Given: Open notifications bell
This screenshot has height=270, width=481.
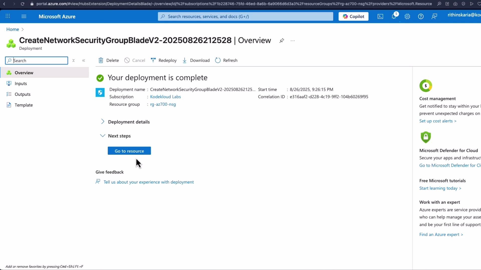Looking at the screenshot, I should pyautogui.click(x=394, y=16).
